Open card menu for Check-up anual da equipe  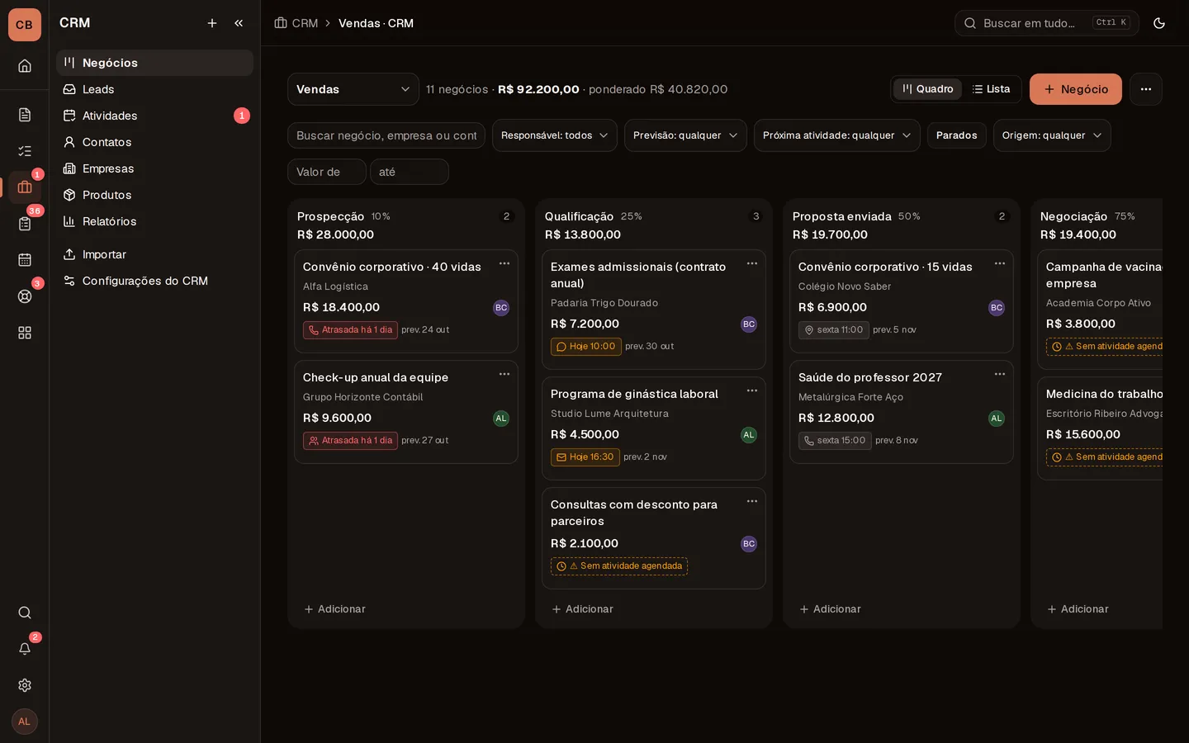click(x=504, y=374)
